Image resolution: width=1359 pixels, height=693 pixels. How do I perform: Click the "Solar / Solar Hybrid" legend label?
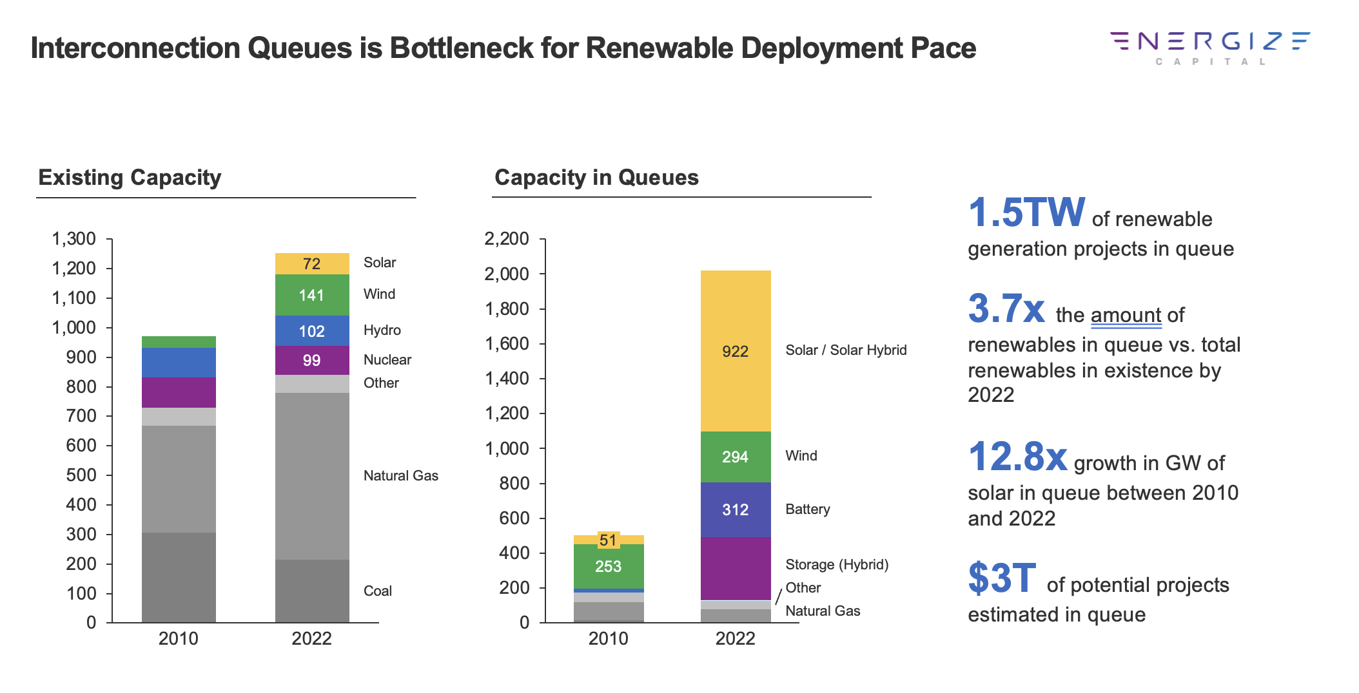pyautogui.click(x=846, y=350)
